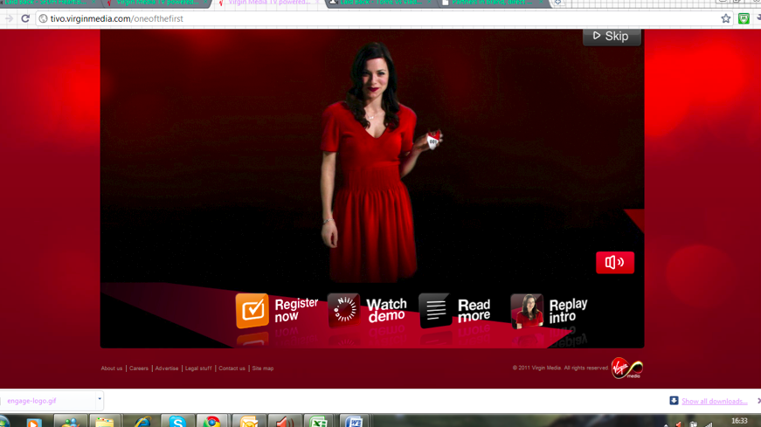Toggle the red sound mute button
Image resolution: width=761 pixels, height=427 pixels.
[615, 263]
